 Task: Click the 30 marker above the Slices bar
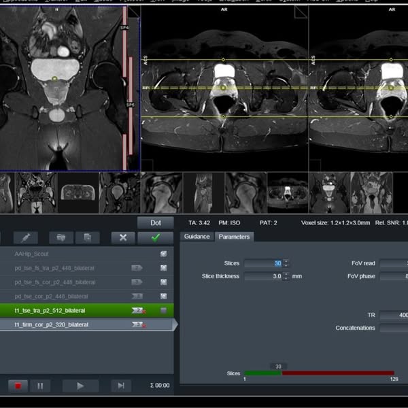coord(278,367)
